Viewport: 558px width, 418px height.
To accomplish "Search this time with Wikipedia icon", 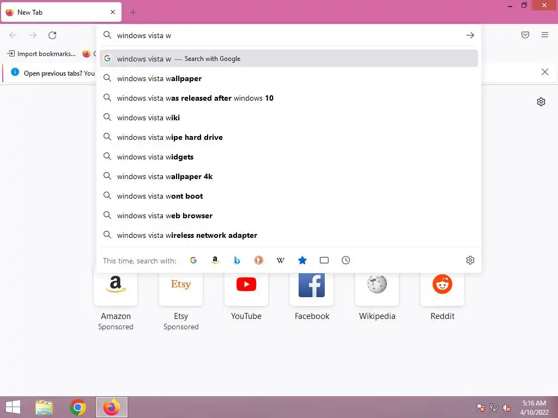I will (281, 260).
